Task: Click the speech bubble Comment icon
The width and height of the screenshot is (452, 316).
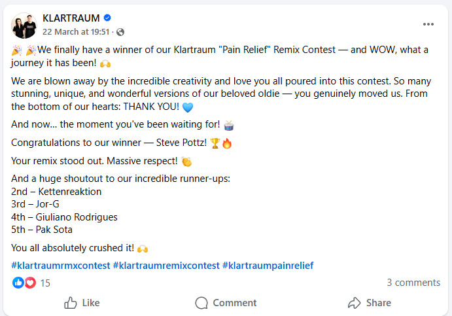Action: [202, 303]
